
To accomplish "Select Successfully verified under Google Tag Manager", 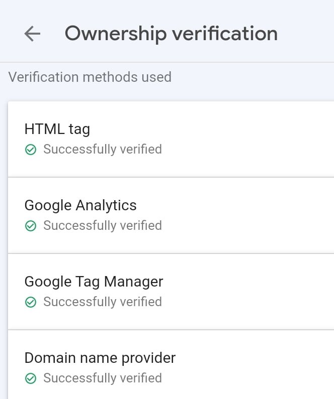I will pos(103,302).
